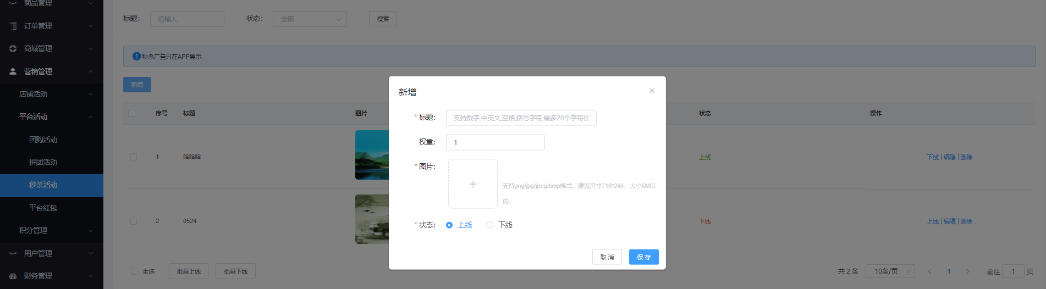Go to next page arrow in pagination
This screenshot has width=1046, height=289.
pyautogui.click(x=968, y=271)
